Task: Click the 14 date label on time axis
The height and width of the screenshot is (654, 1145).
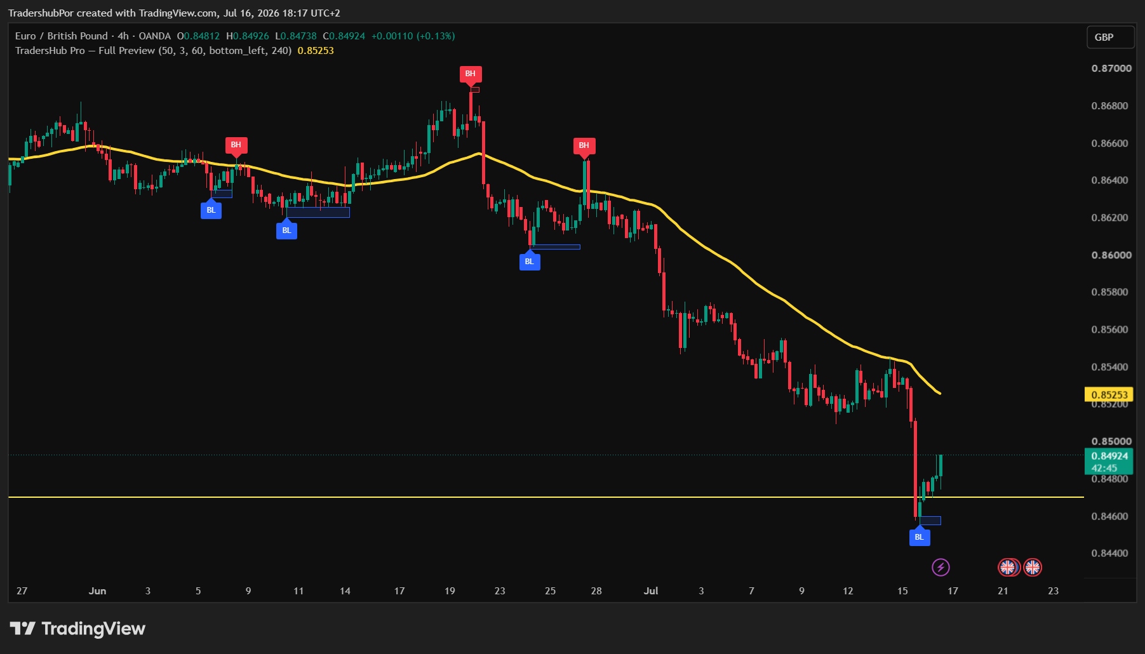Action: [x=345, y=591]
